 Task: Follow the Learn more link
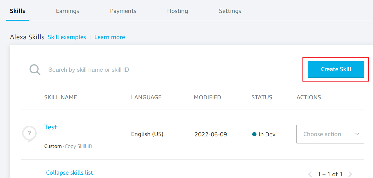[x=109, y=37]
